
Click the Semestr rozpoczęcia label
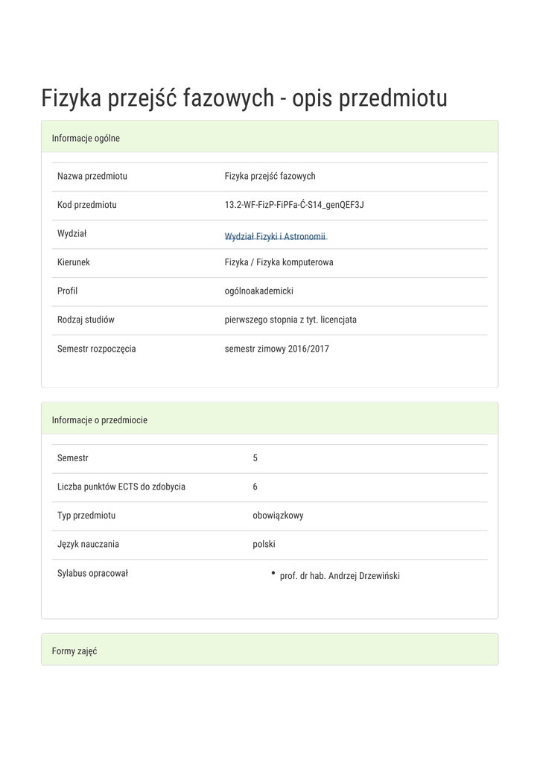coord(97,349)
